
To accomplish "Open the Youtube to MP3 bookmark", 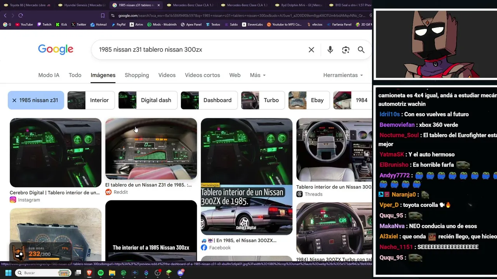I will pos(284,24).
